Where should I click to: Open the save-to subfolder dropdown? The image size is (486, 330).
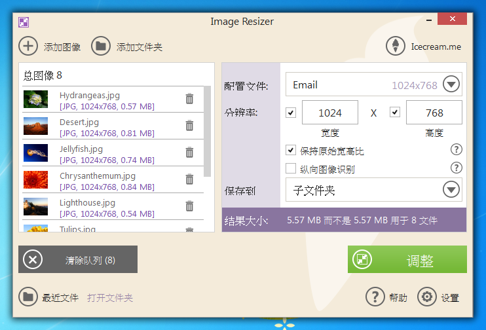point(452,190)
